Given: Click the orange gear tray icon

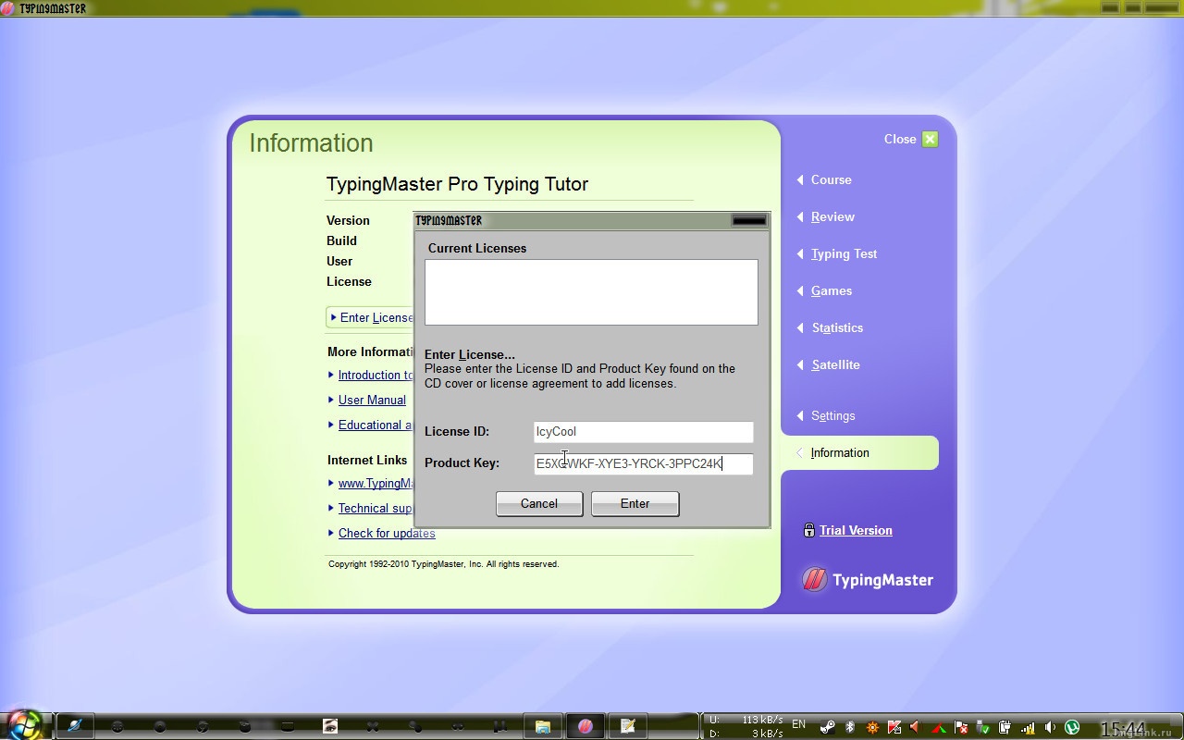Looking at the screenshot, I should (x=872, y=727).
